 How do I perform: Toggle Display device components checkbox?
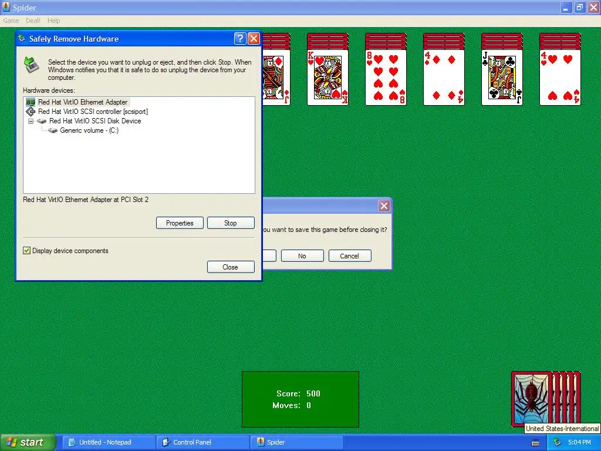pyautogui.click(x=27, y=250)
